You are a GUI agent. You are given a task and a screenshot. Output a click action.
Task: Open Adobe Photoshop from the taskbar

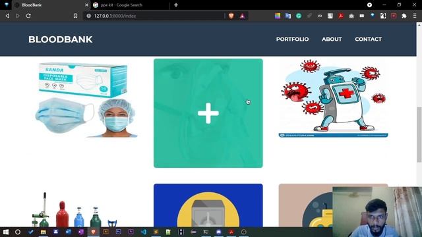[x=119, y=232]
